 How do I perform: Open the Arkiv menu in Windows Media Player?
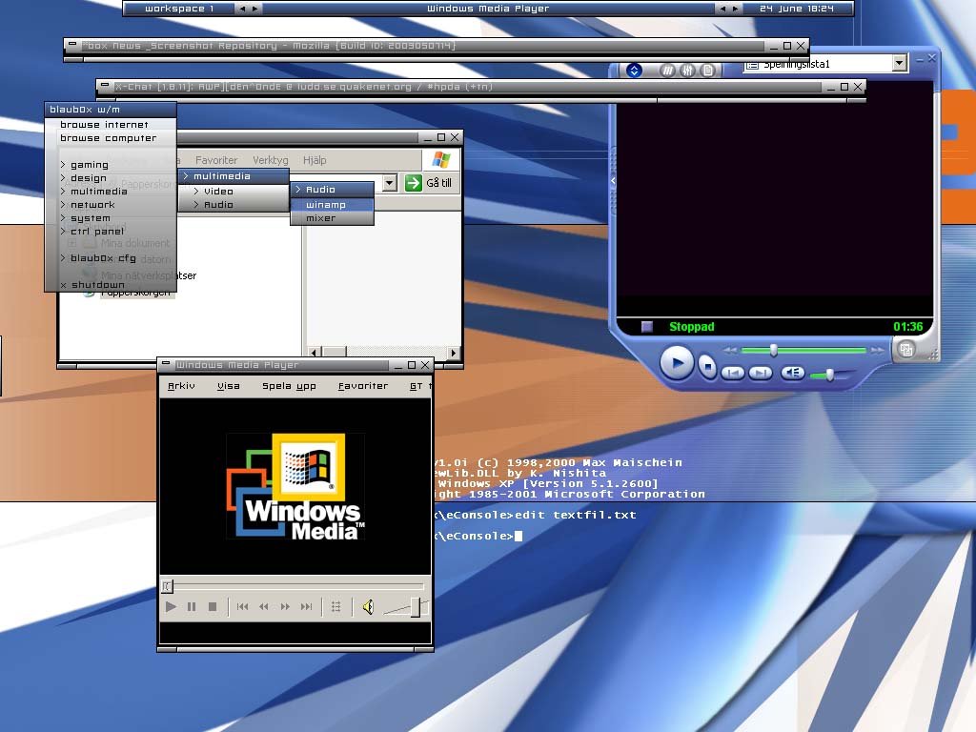(181, 386)
